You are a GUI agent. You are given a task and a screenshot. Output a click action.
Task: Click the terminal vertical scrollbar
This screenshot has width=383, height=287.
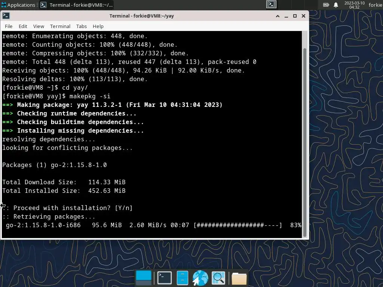[304, 142]
